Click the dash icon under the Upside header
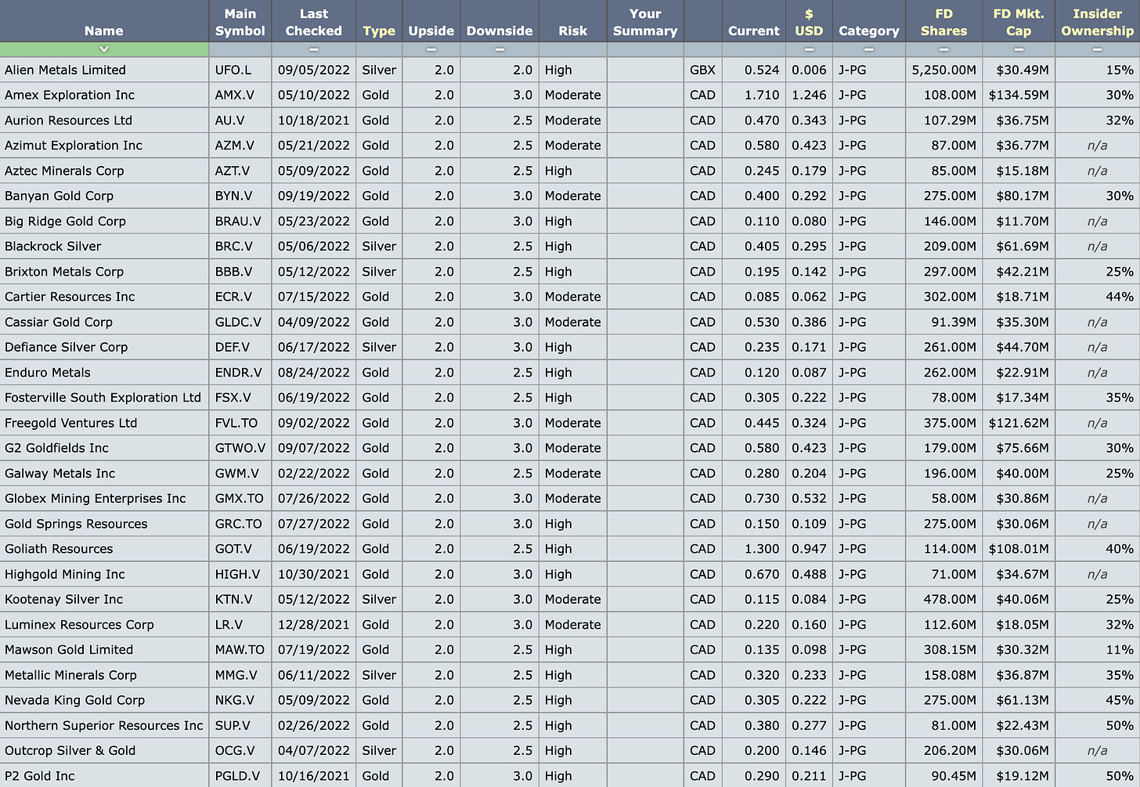The width and height of the screenshot is (1140, 787). [431, 49]
